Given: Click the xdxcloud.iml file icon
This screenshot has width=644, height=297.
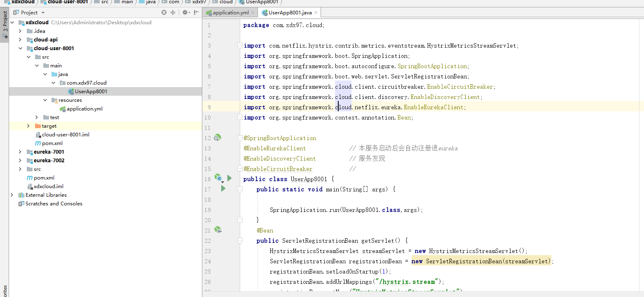Looking at the screenshot, I should coord(30,186).
